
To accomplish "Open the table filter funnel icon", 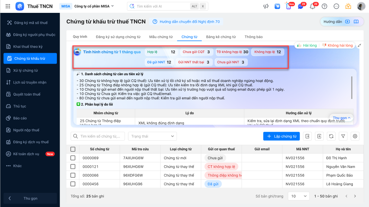I will pos(343,136).
